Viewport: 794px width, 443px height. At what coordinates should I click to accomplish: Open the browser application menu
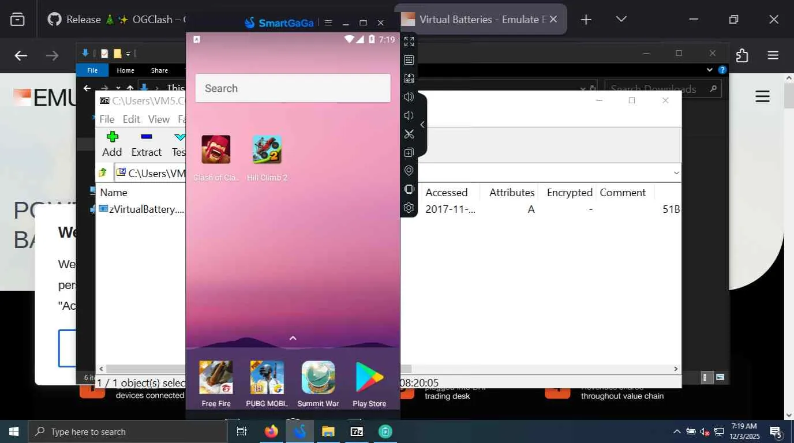point(773,55)
